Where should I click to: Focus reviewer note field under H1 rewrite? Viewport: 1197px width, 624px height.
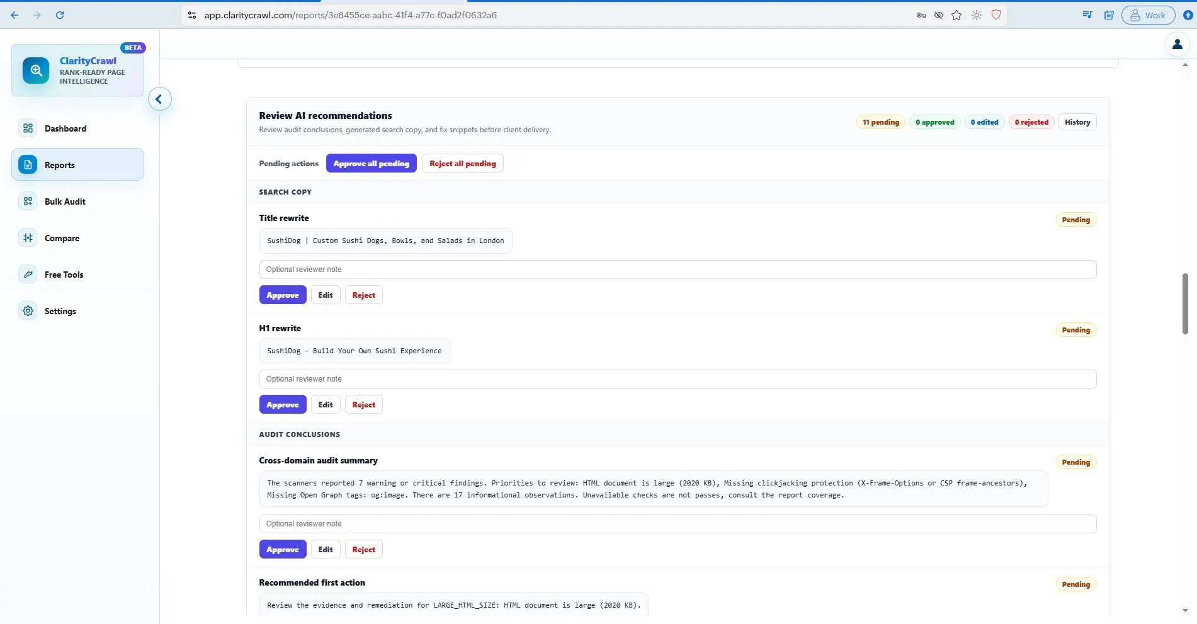point(678,379)
